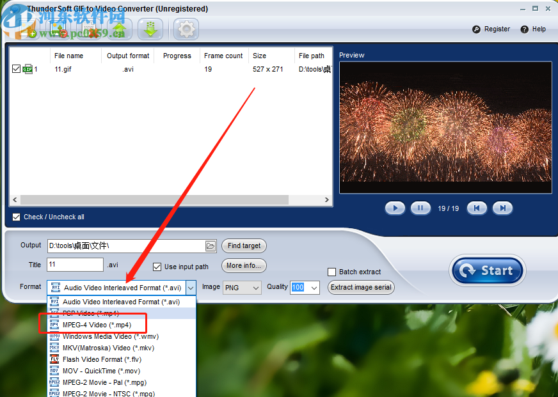Image resolution: width=558 pixels, height=397 pixels.
Task: Open More info... dialog
Action: coord(244,265)
